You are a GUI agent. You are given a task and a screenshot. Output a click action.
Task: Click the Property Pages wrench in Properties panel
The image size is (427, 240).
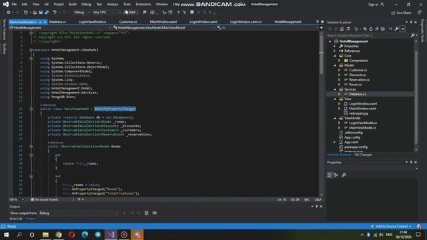point(344,175)
